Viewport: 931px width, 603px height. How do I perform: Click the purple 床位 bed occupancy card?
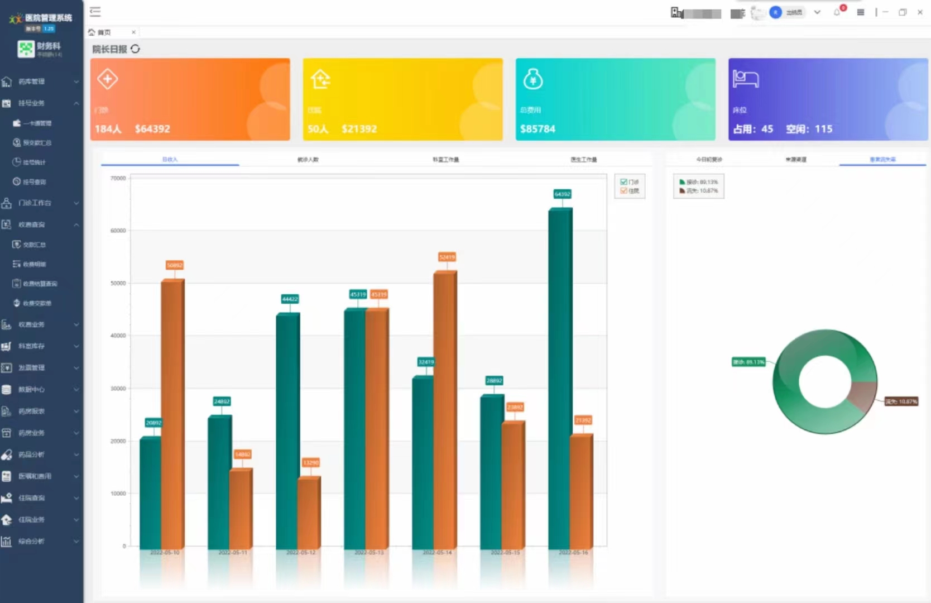(828, 99)
